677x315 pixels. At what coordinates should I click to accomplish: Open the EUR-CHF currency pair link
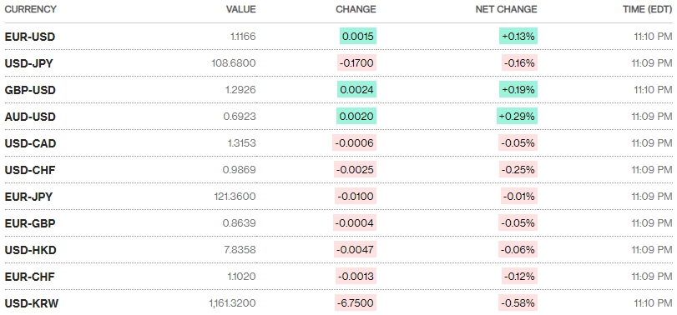30,277
